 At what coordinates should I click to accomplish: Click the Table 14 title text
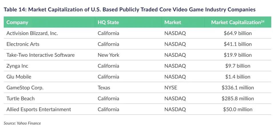pos(129,9)
